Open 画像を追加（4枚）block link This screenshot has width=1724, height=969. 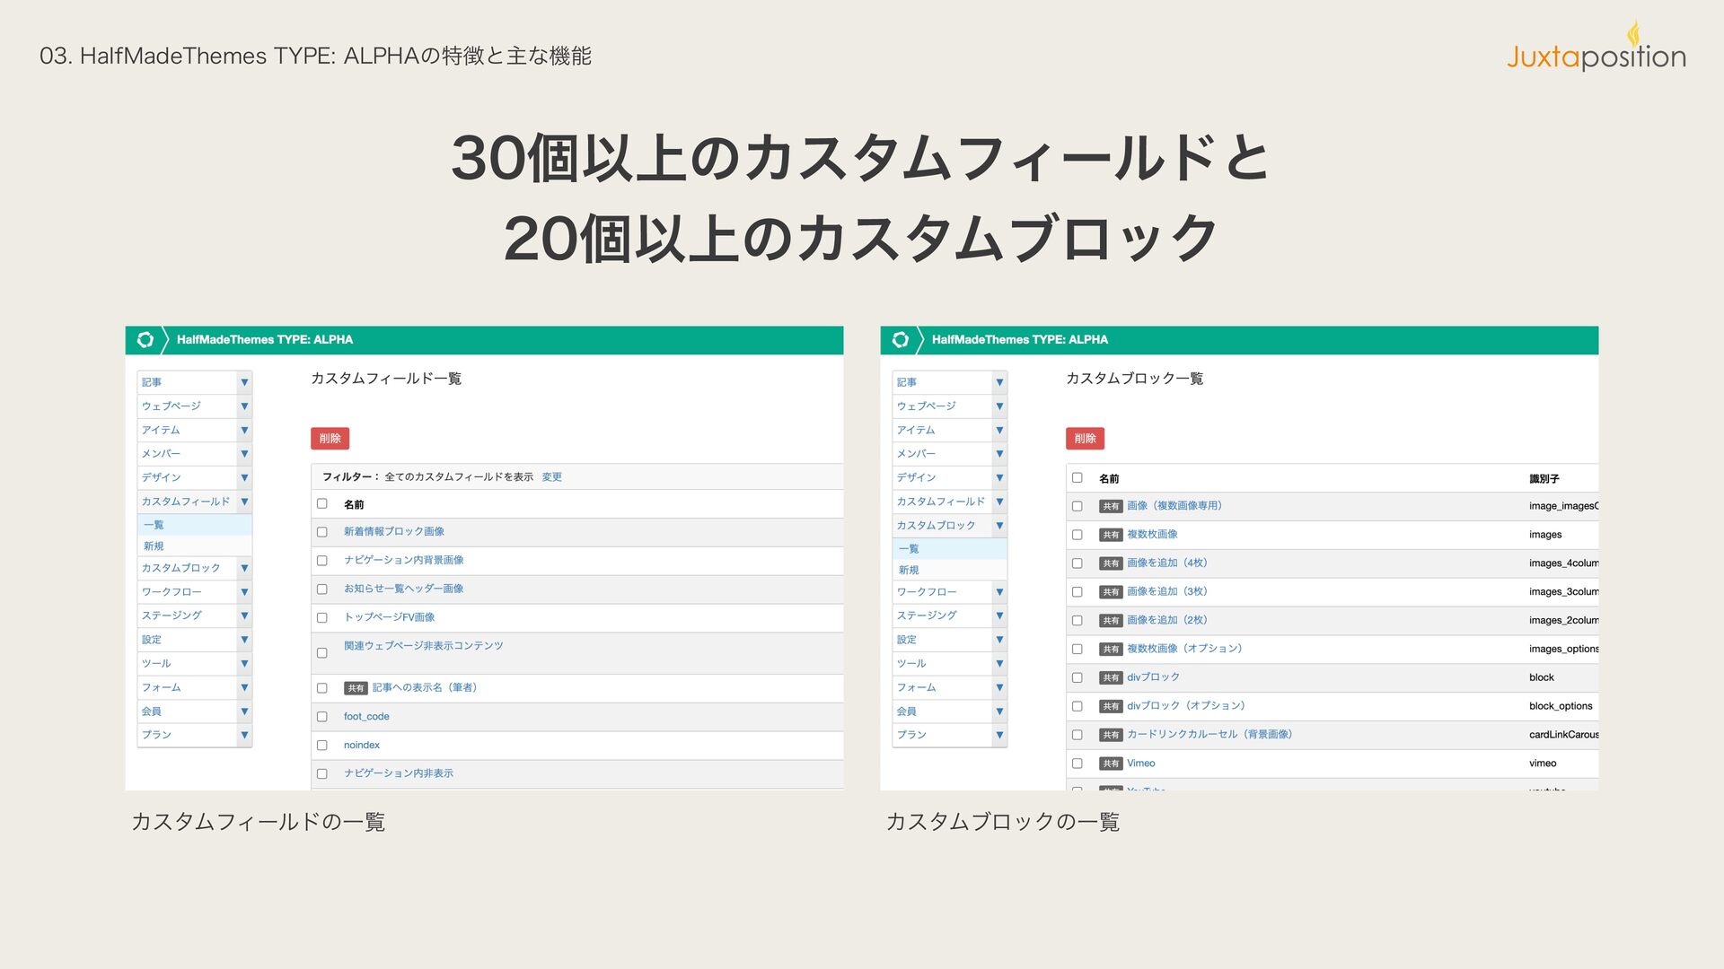coord(1166,563)
